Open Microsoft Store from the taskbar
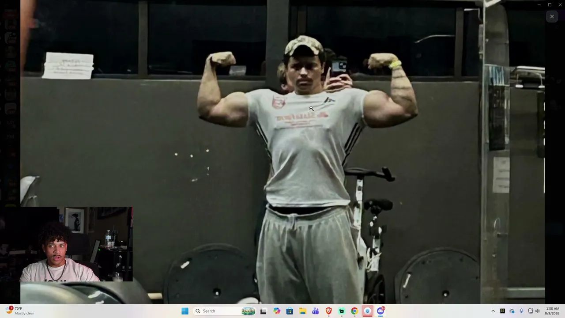The image size is (565, 318). [x=290, y=311]
